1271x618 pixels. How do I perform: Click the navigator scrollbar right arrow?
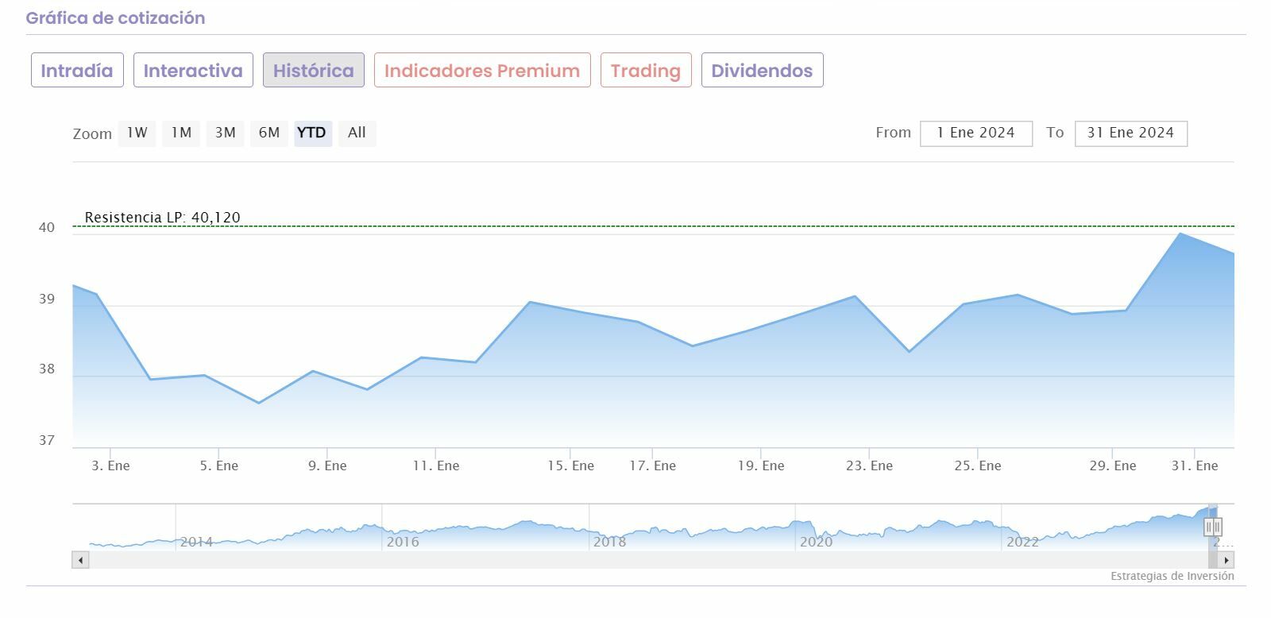[1227, 560]
